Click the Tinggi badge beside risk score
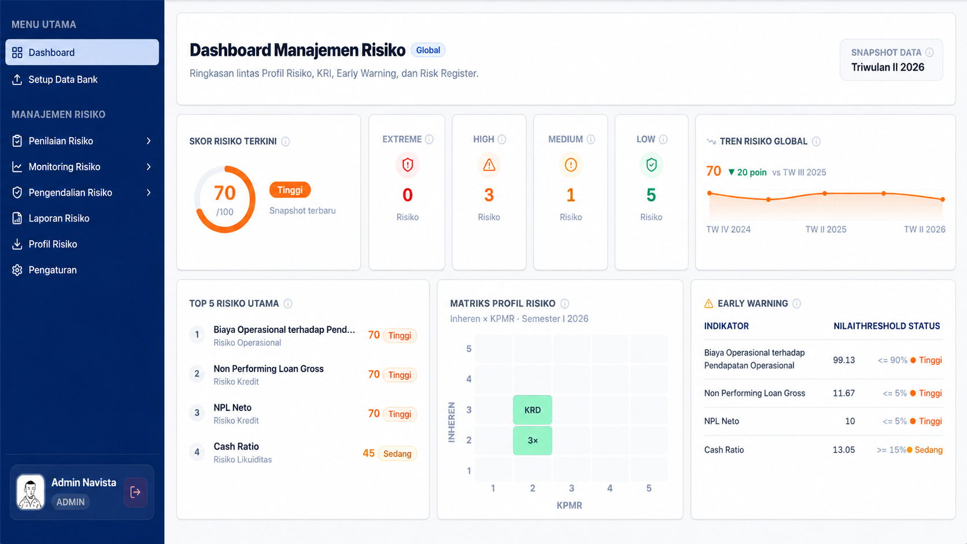Viewport: 967px width, 544px height. coord(290,190)
